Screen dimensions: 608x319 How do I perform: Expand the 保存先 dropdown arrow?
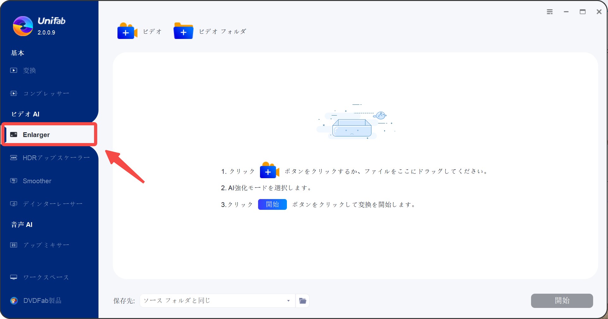point(288,301)
